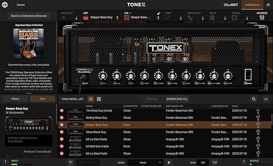Click the Try All button
The width and height of the screenshot is (273, 166).
pos(152,99)
